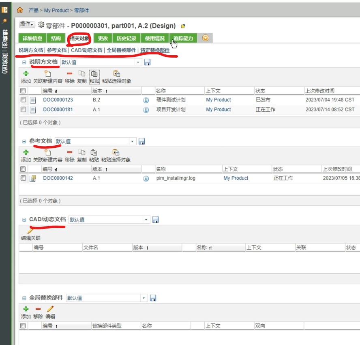This screenshot has width=360, height=345.
Task: Check the DOC0000181 row checkbox
Action: [23, 110]
